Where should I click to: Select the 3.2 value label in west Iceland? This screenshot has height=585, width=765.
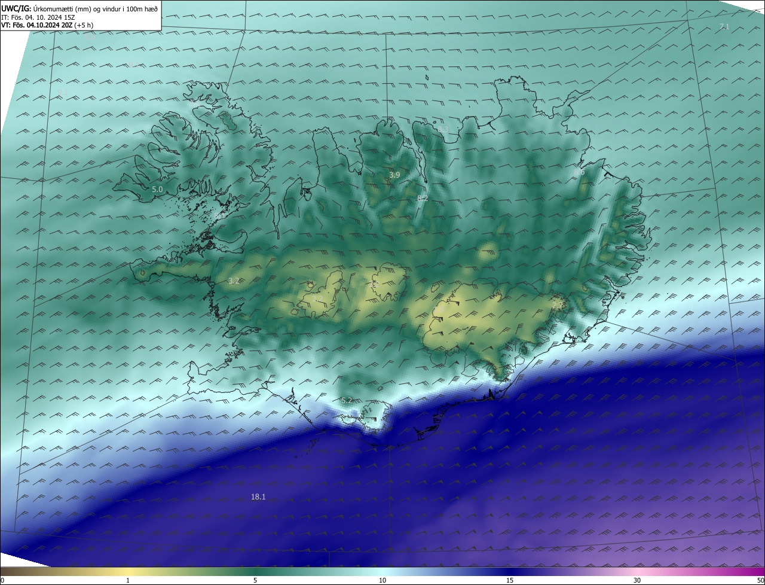pos(234,281)
